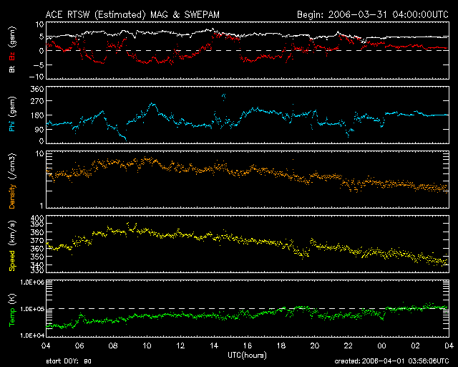Screen dimensions: 458x367
Task: Click the 'ACE RTSW (Estimated) MAG & SWEPAM' title
Action: (132, 14)
